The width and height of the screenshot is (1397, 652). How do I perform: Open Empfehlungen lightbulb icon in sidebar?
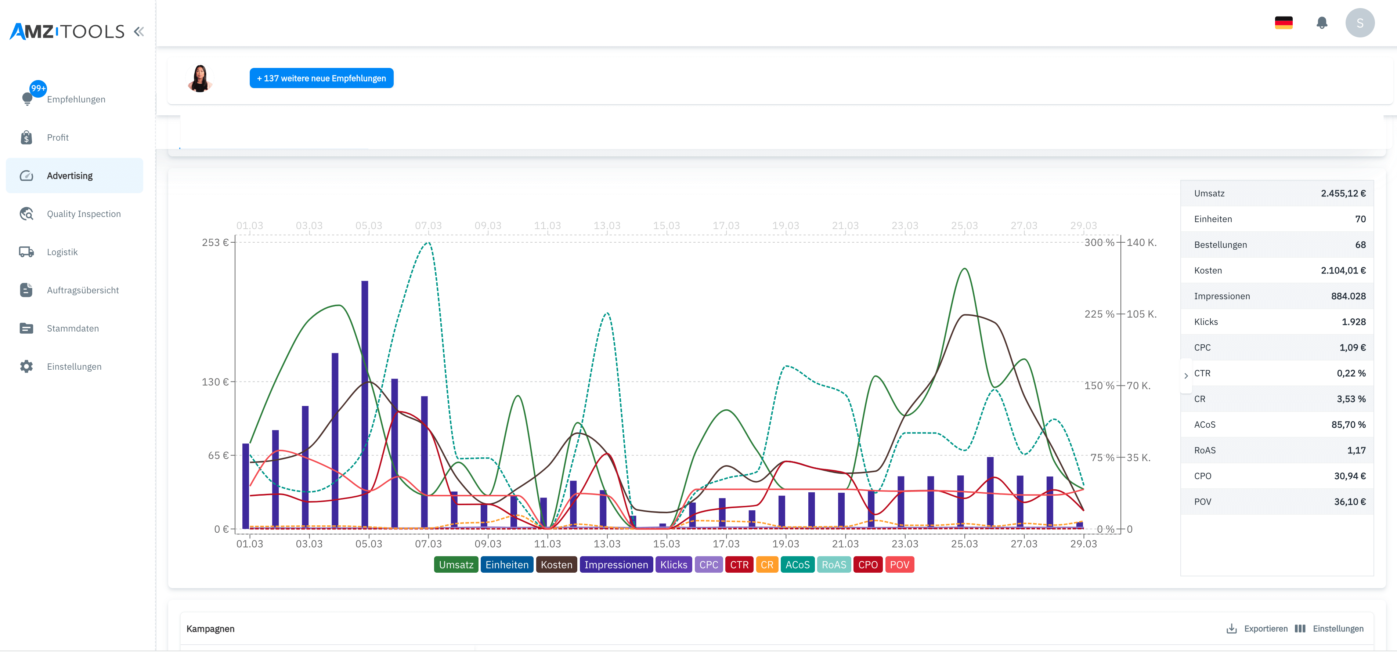coord(27,99)
